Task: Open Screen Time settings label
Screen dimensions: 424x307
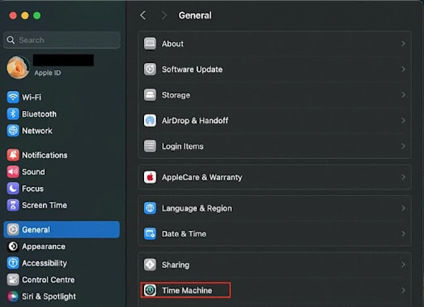Action: point(45,205)
